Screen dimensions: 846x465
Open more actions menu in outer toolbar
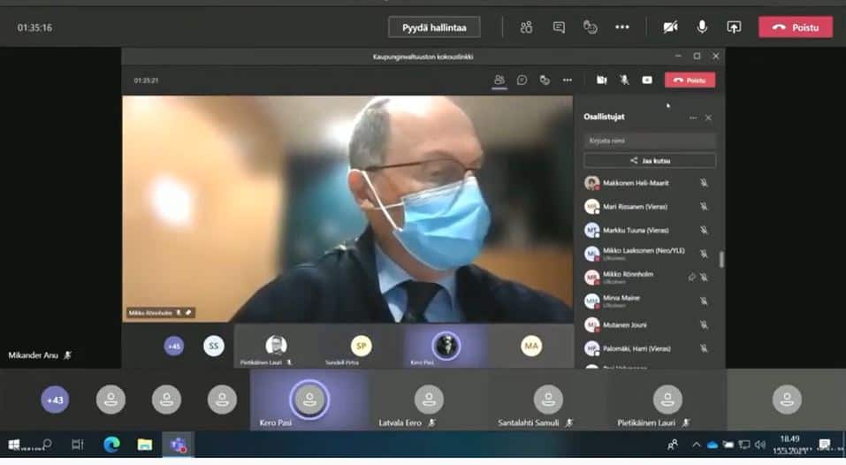(622, 27)
